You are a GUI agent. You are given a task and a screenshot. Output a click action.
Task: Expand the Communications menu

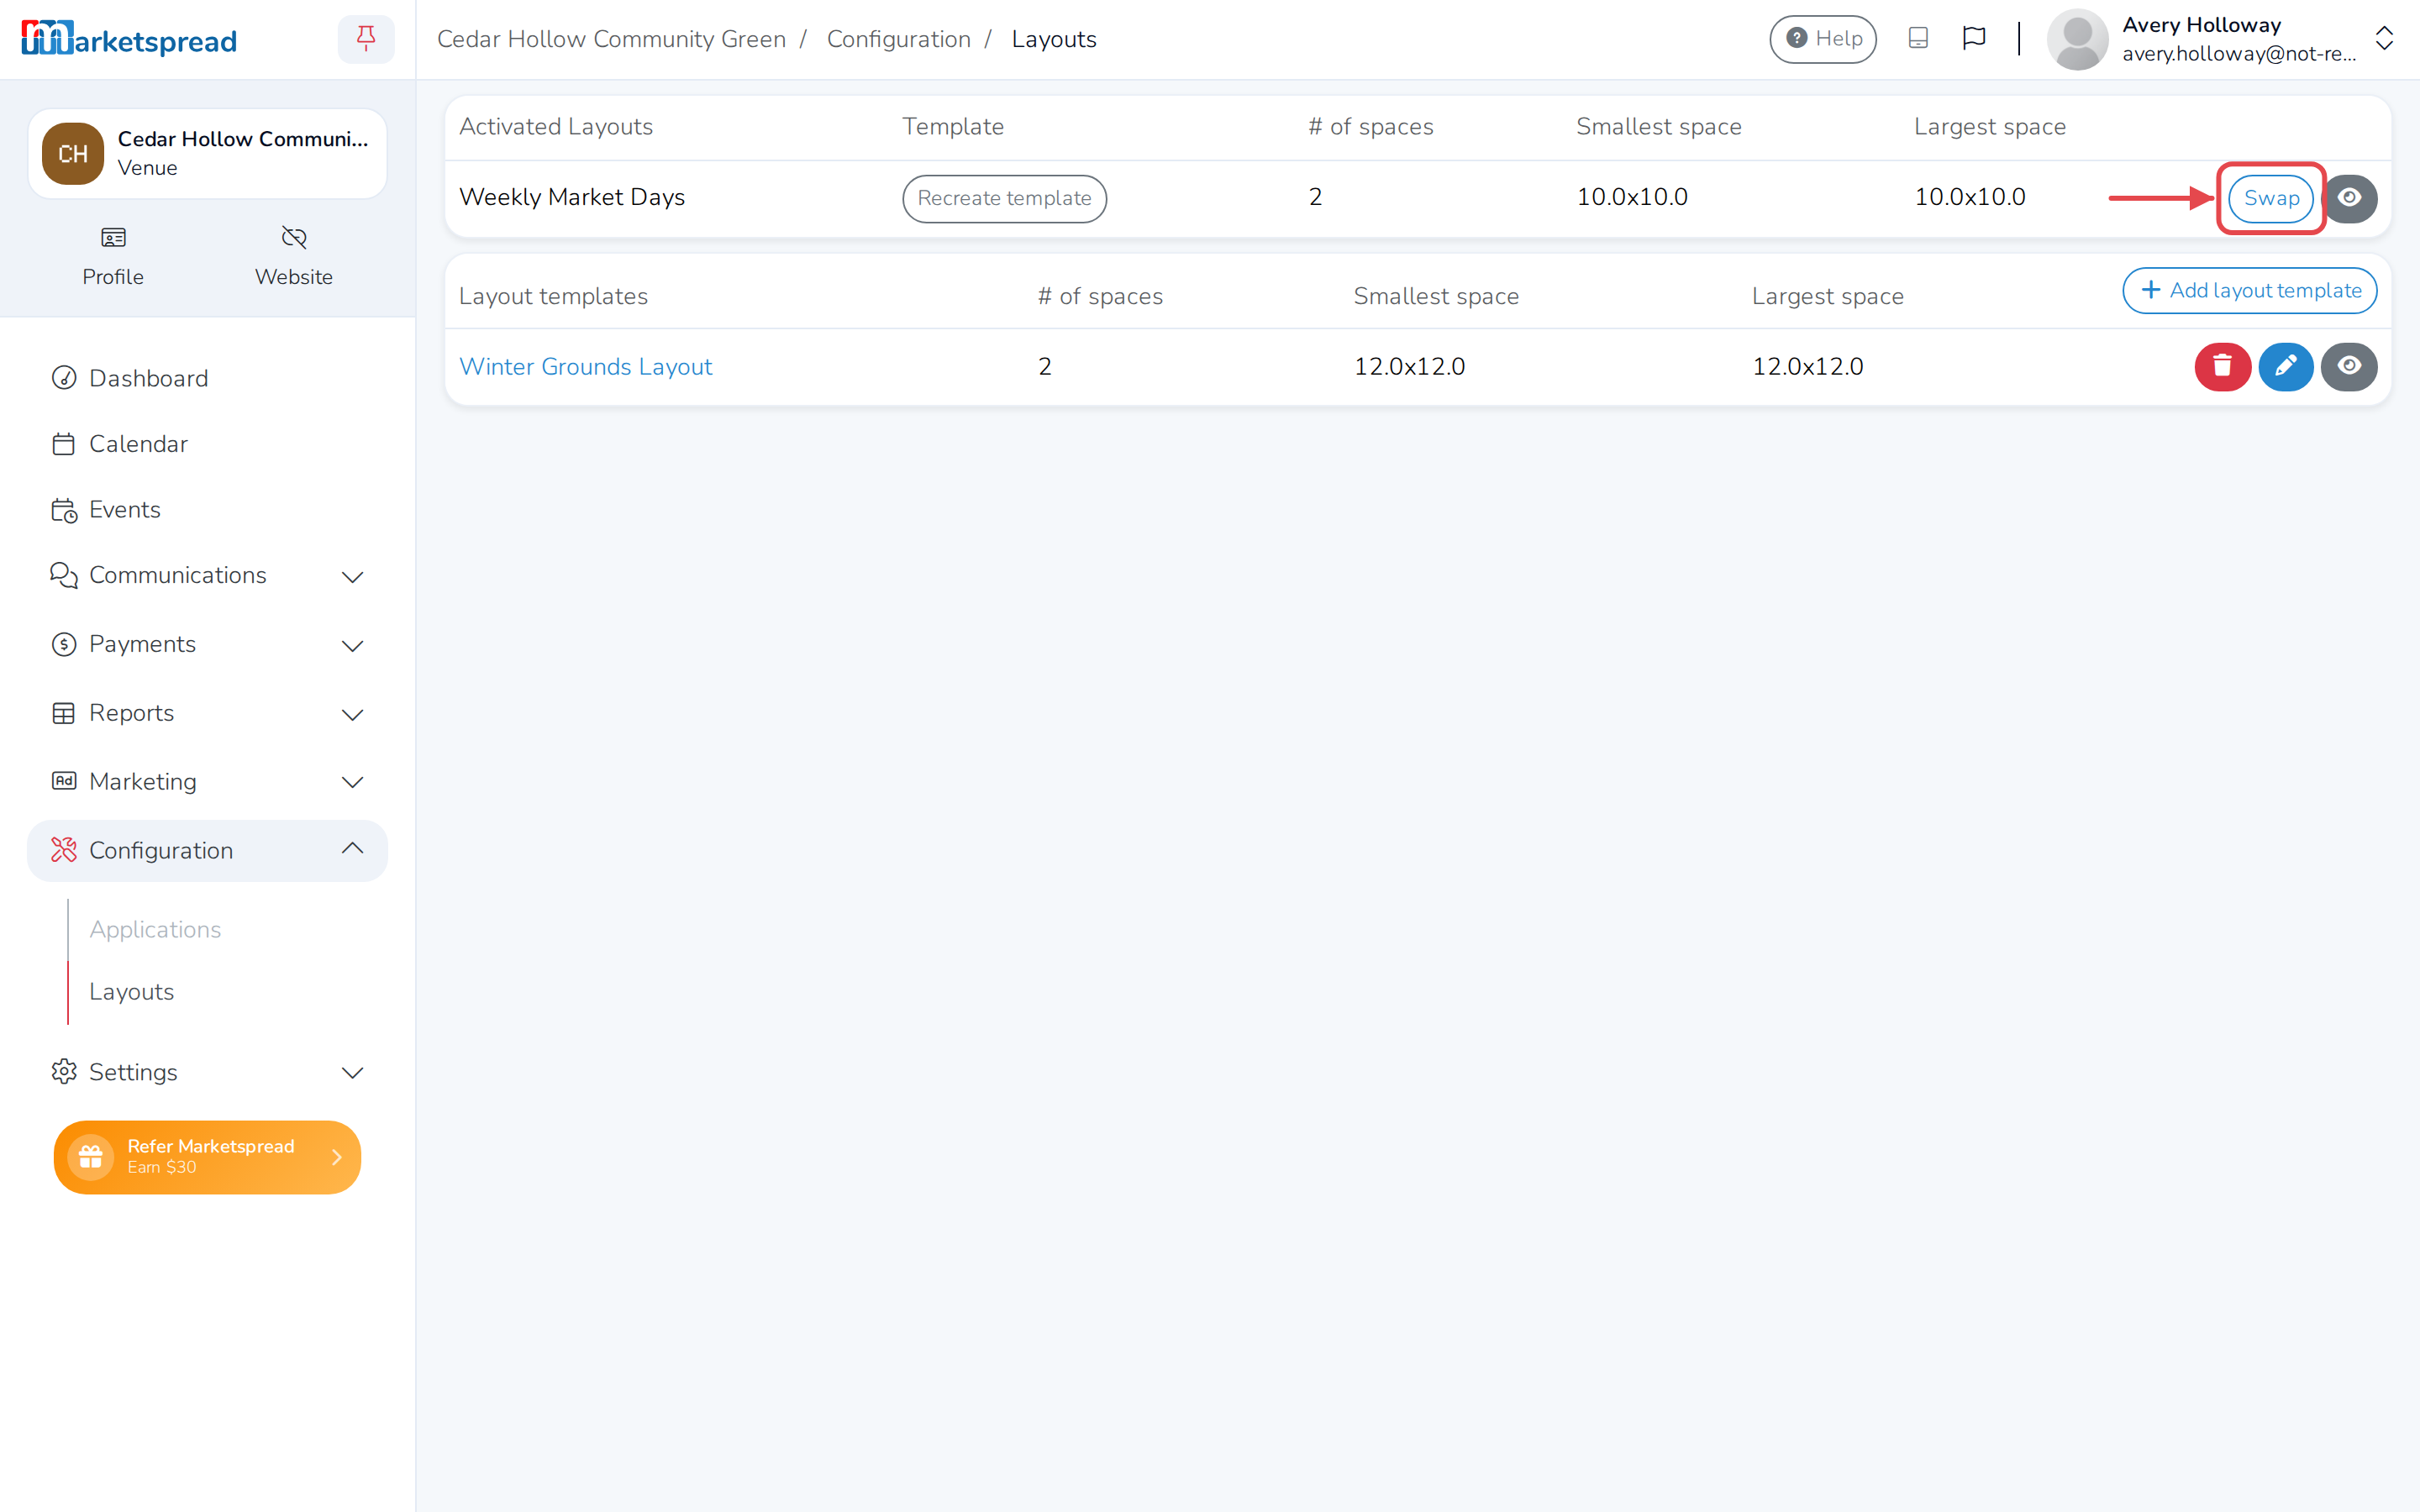click(x=207, y=575)
